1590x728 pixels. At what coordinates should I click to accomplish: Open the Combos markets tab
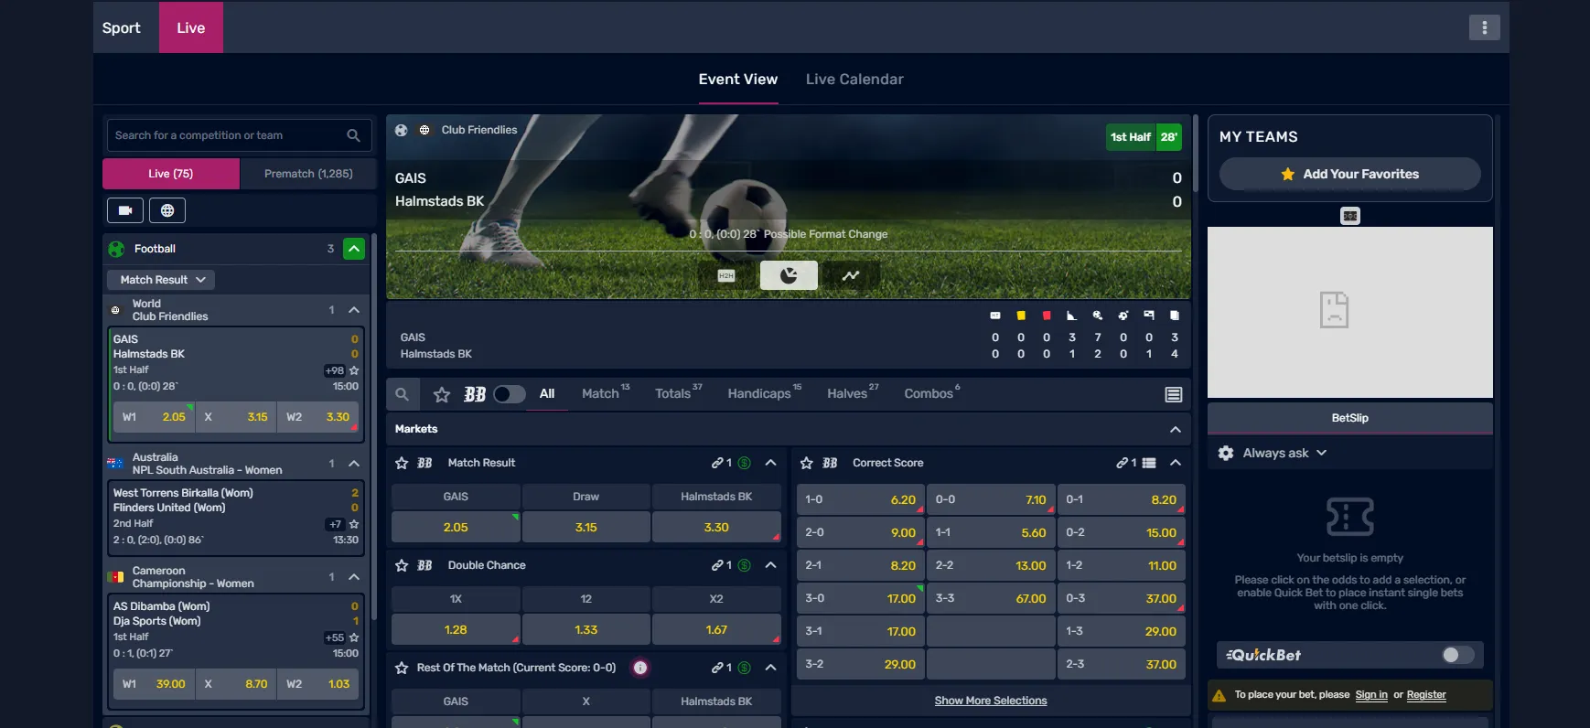coord(932,393)
